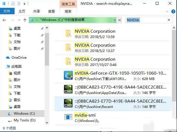The height and width of the screenshot is (132, 177).
Task: Click the new folder icon in title bar
Action: pyautogui.click(x=19, y=4)
